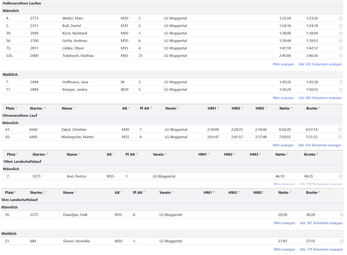Screen dimensions: 347x255
Task: Sort Ultramarathon table by Platz arrows
Action: click(16, 108)
